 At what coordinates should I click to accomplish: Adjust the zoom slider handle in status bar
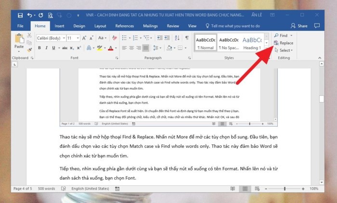coord(285,189)
